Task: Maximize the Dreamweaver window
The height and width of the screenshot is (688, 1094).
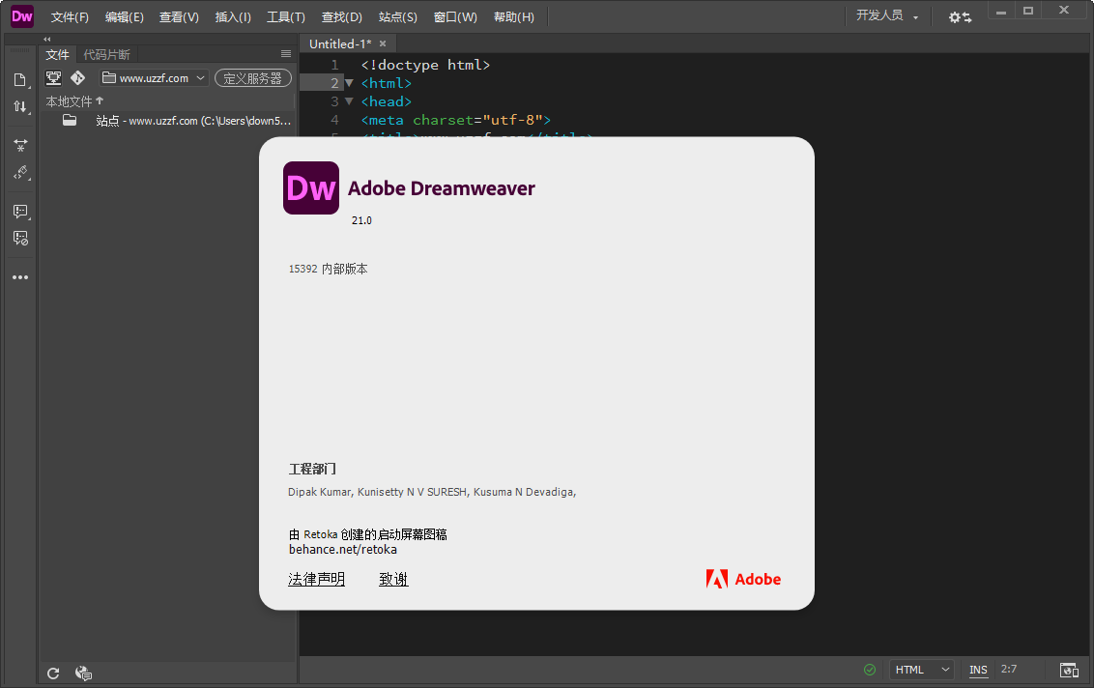Action: [x=1027, y=12]
